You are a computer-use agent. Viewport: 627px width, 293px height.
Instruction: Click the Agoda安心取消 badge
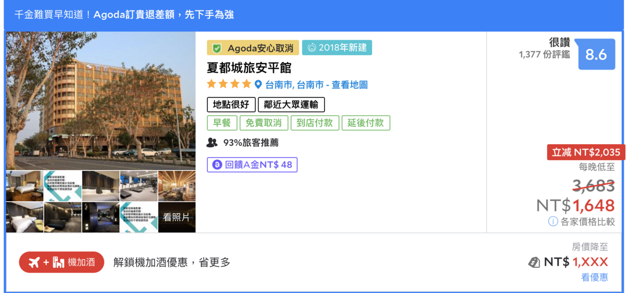(253, 48)
